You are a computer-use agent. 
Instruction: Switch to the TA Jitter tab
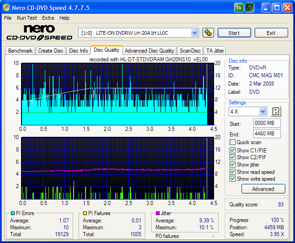(215, 51)
